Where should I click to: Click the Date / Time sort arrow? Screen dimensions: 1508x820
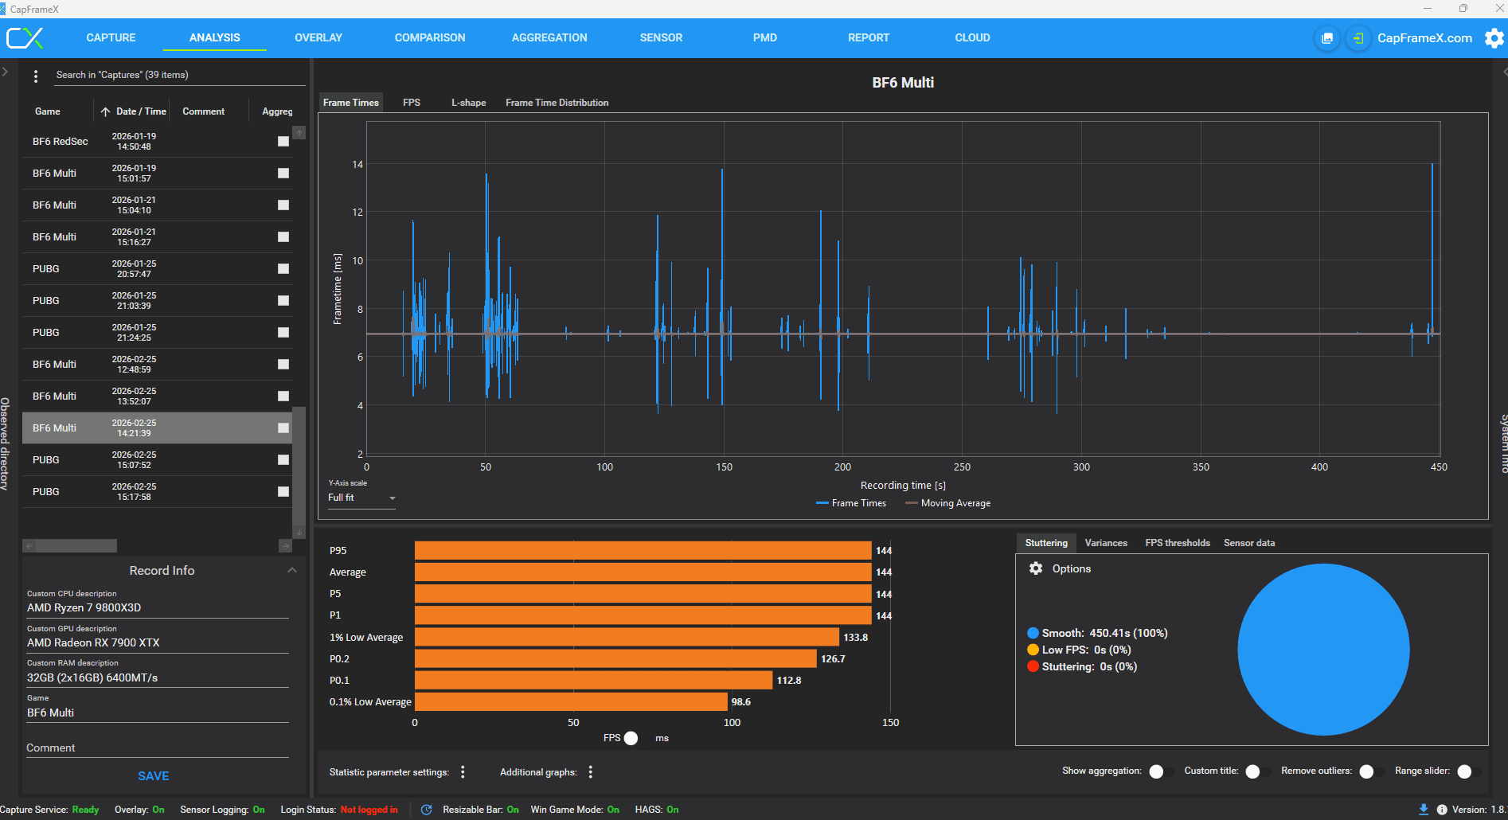coord(105,112)
